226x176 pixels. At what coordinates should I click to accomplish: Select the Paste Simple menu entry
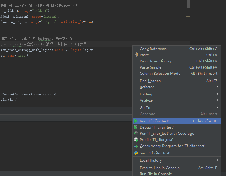[150, 67]
